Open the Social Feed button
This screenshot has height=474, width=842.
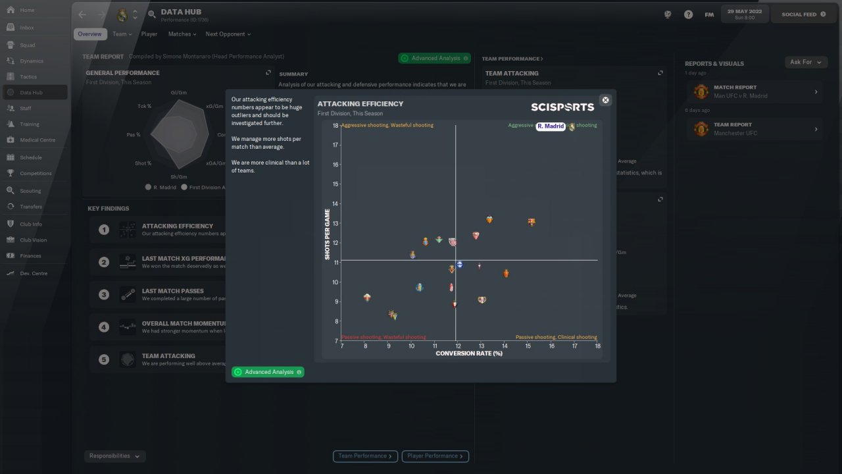[x=803, y=14]
